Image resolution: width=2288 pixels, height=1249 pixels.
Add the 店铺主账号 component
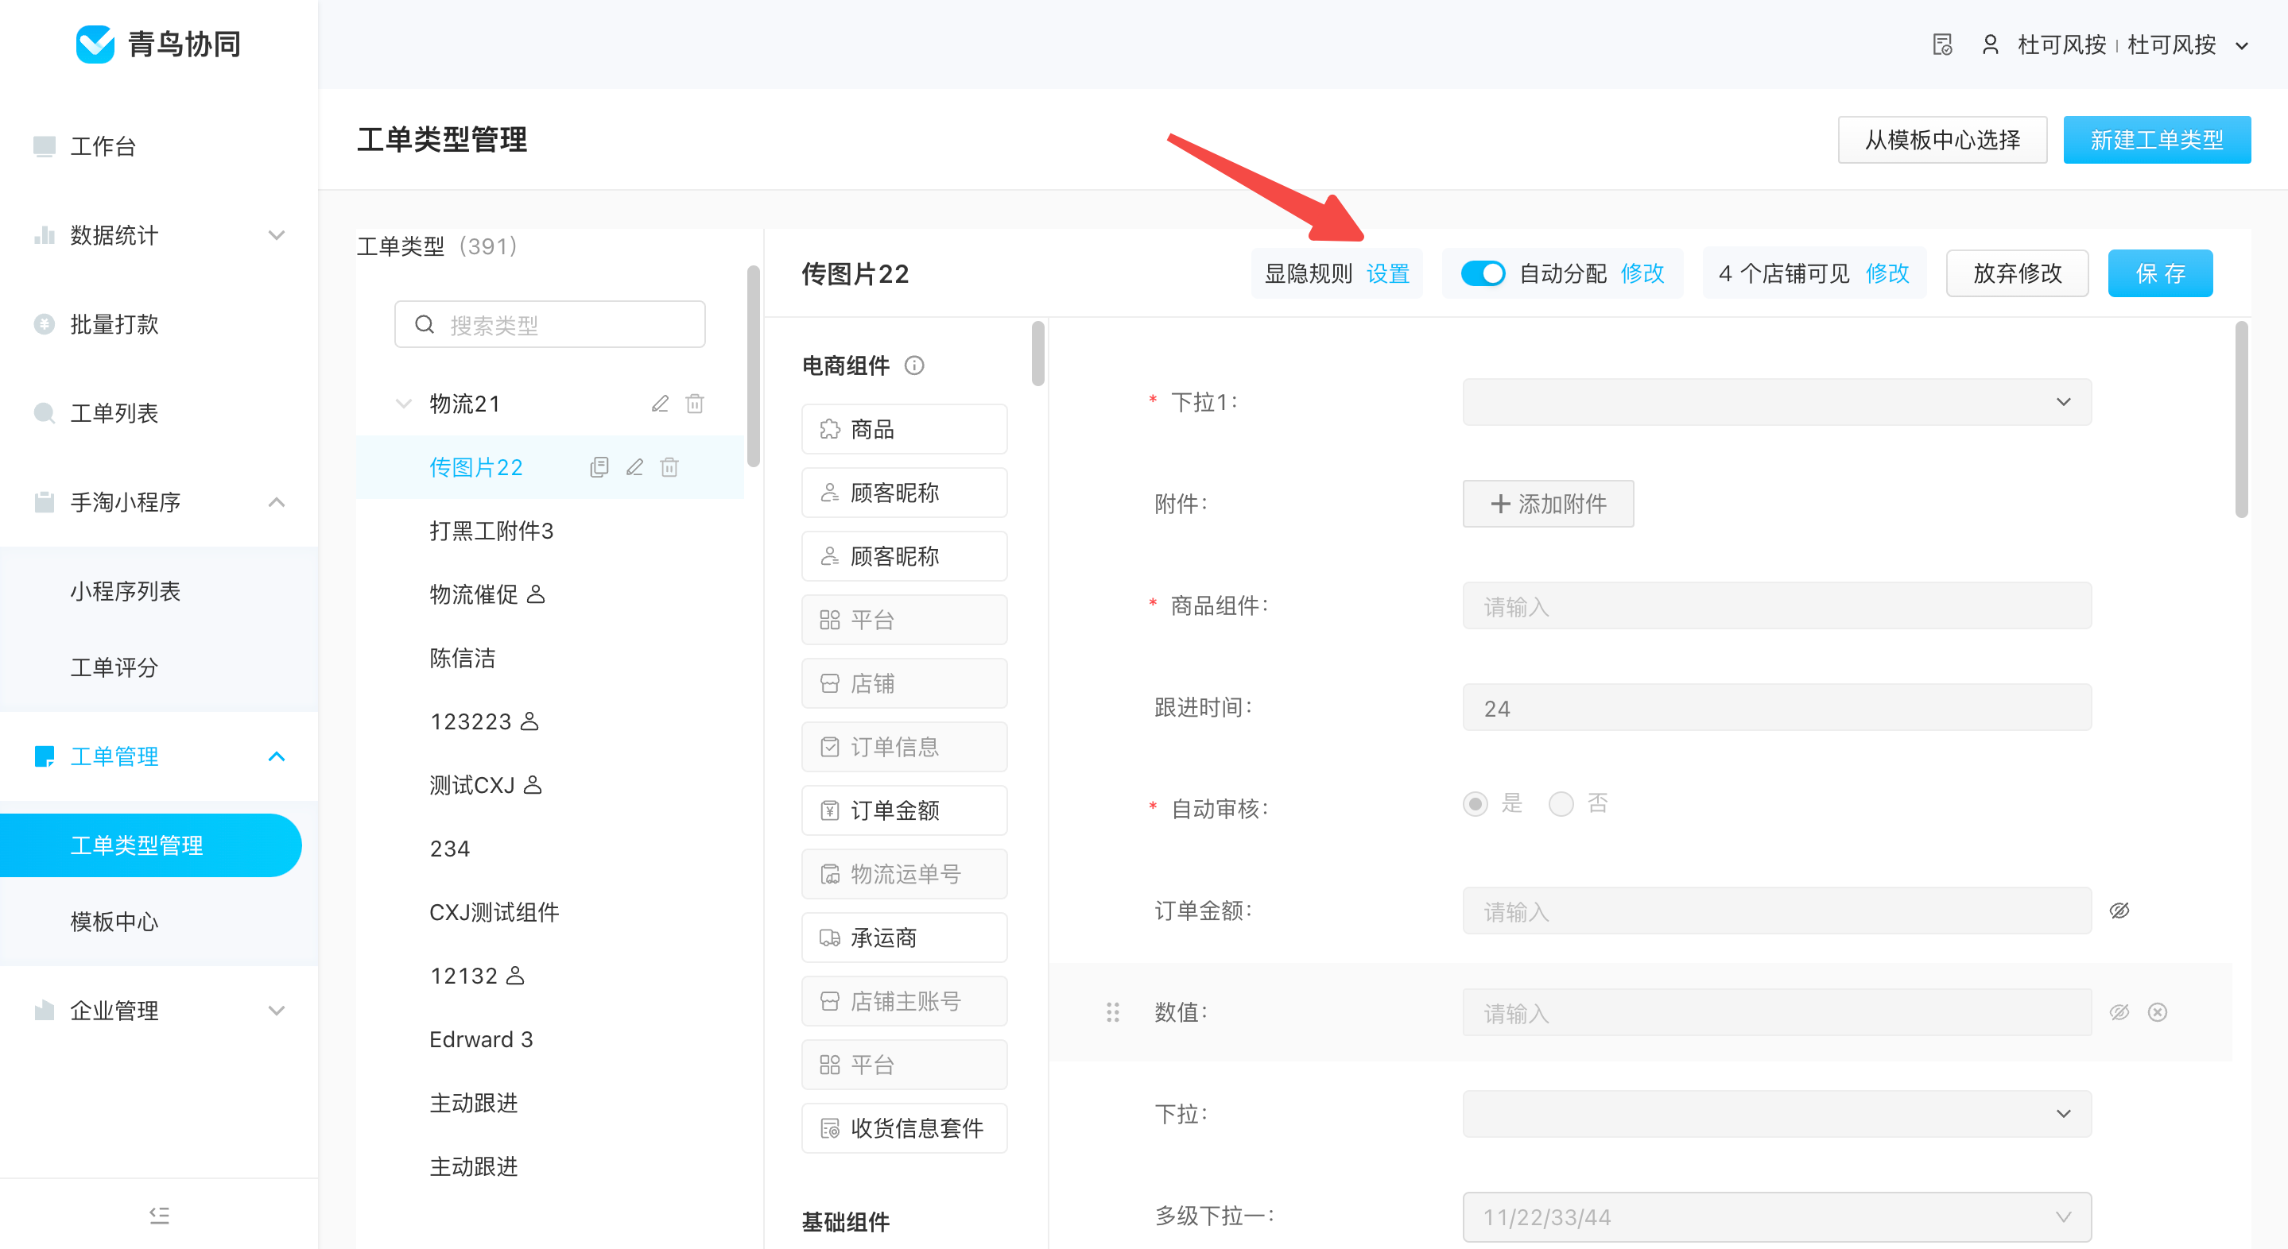(x=904, y=1001)
